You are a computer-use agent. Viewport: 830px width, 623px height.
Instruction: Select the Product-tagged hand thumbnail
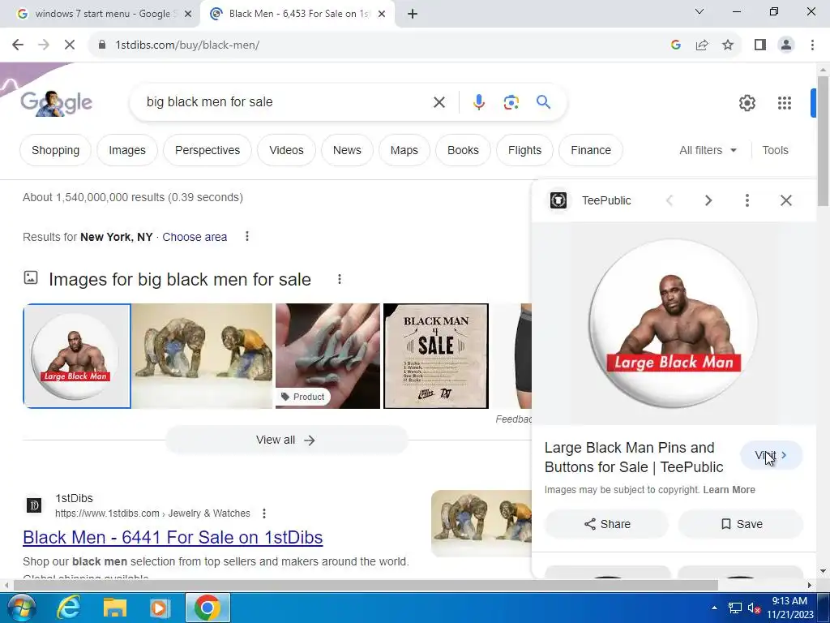click(x=327, y=356)
